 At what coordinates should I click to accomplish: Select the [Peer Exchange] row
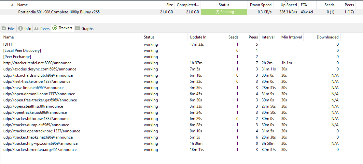pos(171,57)
